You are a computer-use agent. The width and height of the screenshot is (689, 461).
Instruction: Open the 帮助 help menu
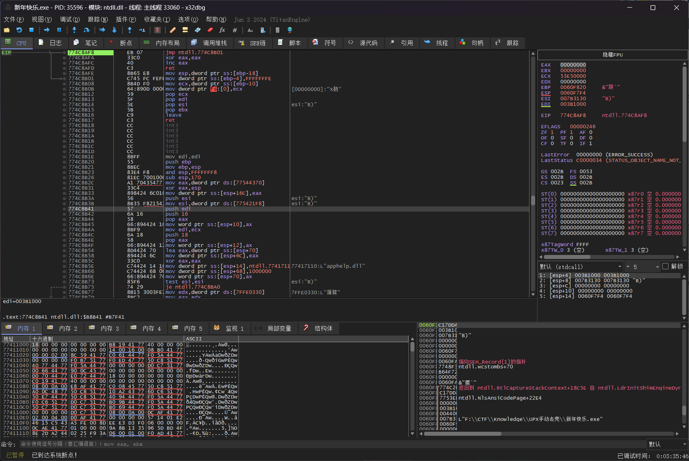coord(216,19)
